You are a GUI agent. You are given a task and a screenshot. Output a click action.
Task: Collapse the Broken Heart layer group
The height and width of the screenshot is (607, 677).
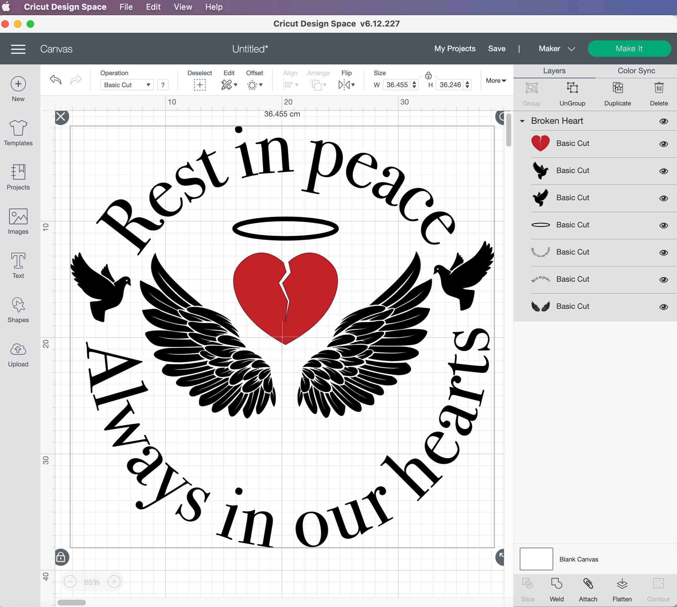pyautogui.click(x=522, y=121)
